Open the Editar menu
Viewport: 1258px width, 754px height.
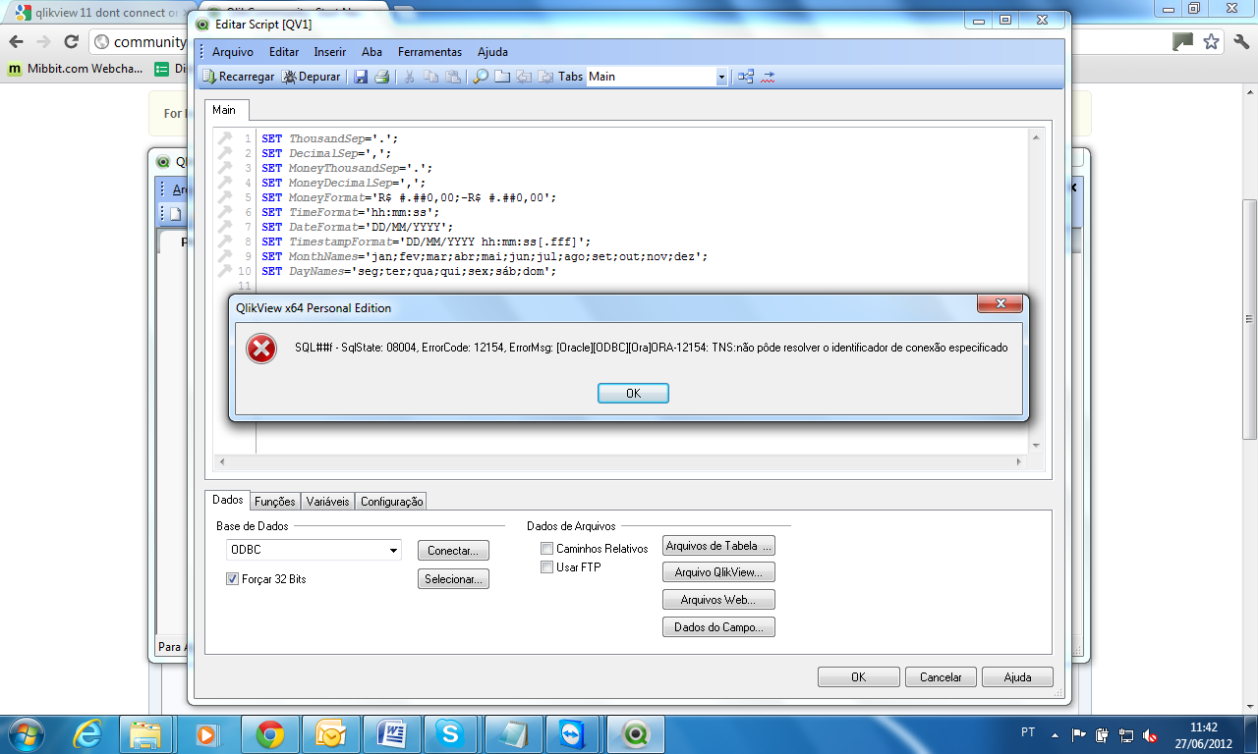(x=284, y=52)
